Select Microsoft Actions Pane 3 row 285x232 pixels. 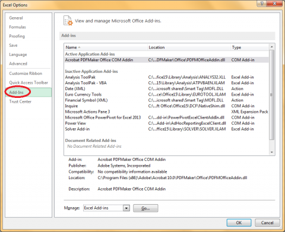pyautogui.click(x=166, y=112)
